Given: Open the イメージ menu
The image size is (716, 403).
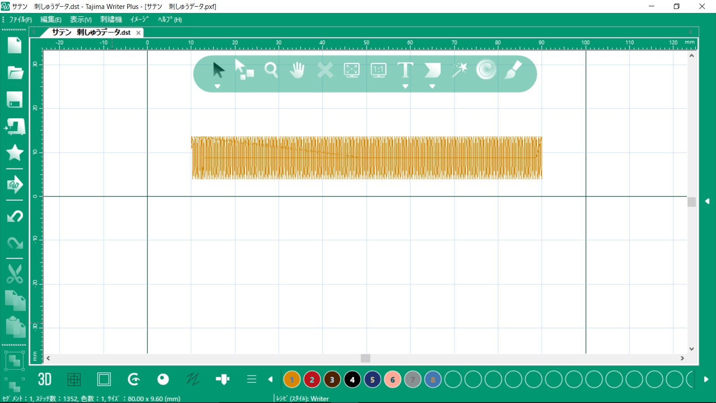Looking at the screenshot, I should (140, 20).
